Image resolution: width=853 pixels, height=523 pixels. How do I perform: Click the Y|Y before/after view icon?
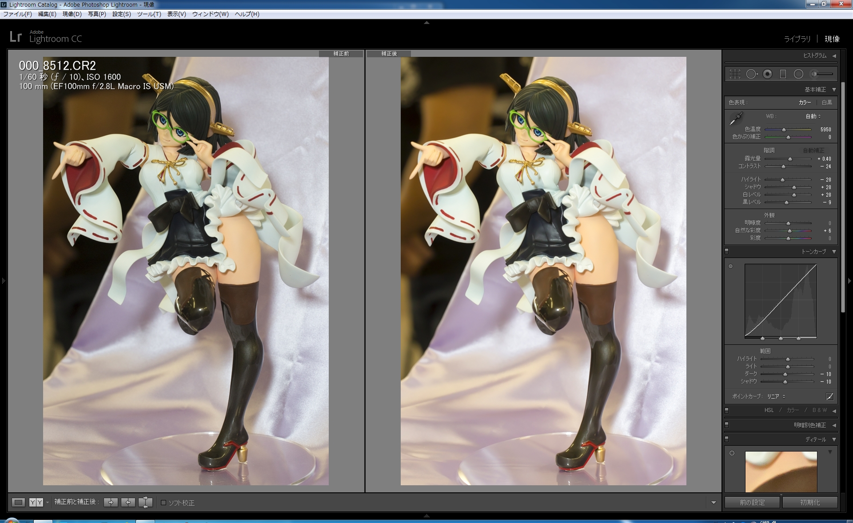coord(36,503)
